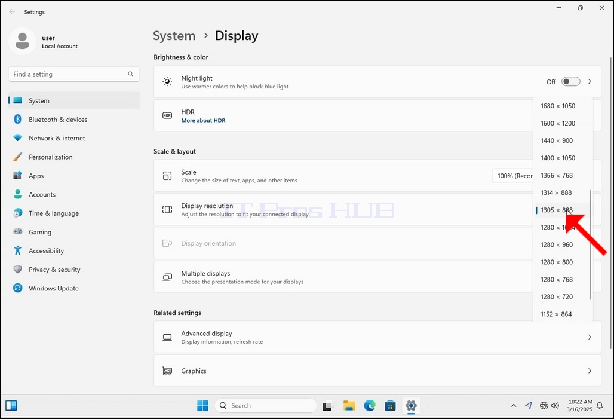Open File Explorer from taskbar

[349, 406]
